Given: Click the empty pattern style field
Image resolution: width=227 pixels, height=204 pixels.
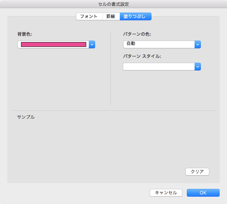Looking at the screenshot, I should pos(158,67).
